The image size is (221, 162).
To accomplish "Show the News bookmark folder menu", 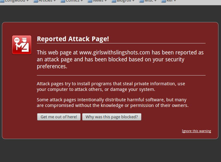I will tap(97, 1).
